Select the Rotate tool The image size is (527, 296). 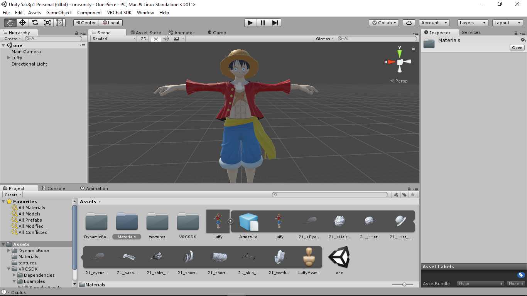click(x=35, y=23)
